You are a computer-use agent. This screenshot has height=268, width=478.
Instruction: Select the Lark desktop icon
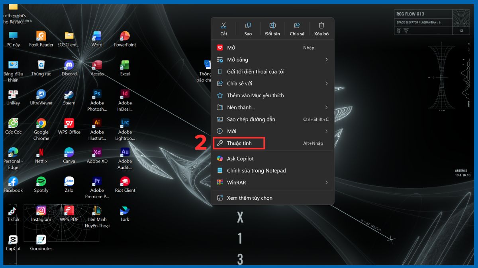coord(125,214)
